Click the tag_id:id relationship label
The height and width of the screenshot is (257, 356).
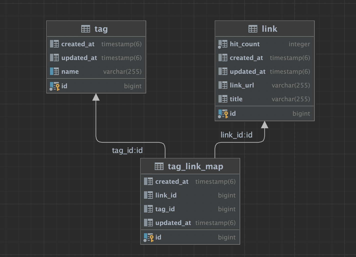(127, 150)
